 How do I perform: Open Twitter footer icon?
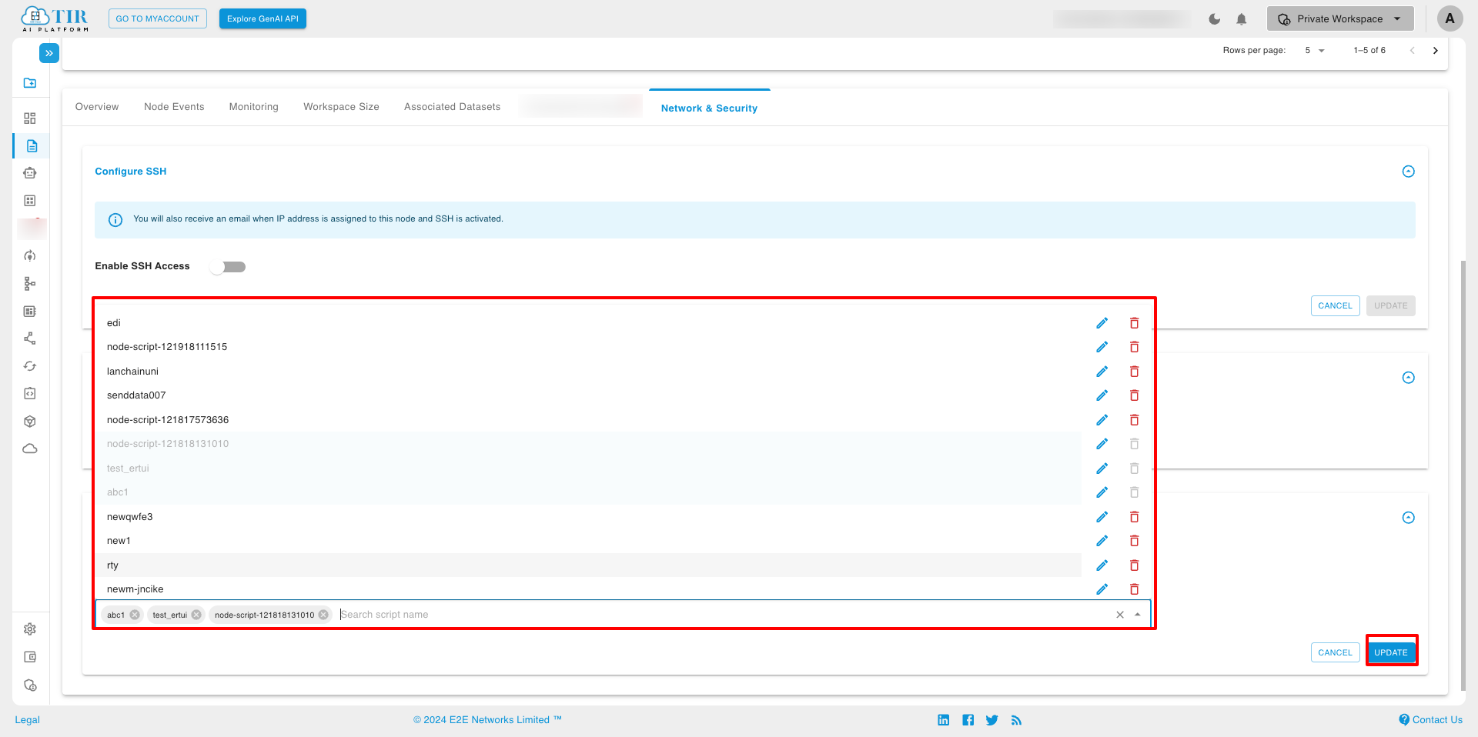992,720
